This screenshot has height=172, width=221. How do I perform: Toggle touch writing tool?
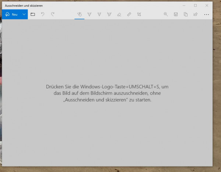(80, 14)
